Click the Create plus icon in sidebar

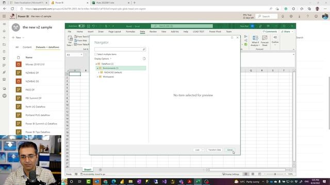click(4, 38)
